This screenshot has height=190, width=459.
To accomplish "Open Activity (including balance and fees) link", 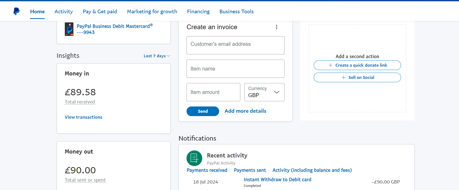I will pyautogui.click(x=312, y=170).
